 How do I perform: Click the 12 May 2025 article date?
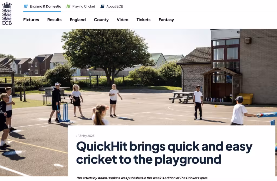click(x=86, y=136)
